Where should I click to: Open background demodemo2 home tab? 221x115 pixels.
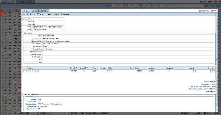click(x=8, y=2)
